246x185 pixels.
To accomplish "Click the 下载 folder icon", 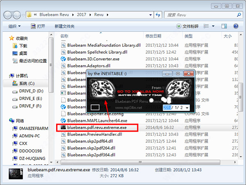I will tap(15, 46).
